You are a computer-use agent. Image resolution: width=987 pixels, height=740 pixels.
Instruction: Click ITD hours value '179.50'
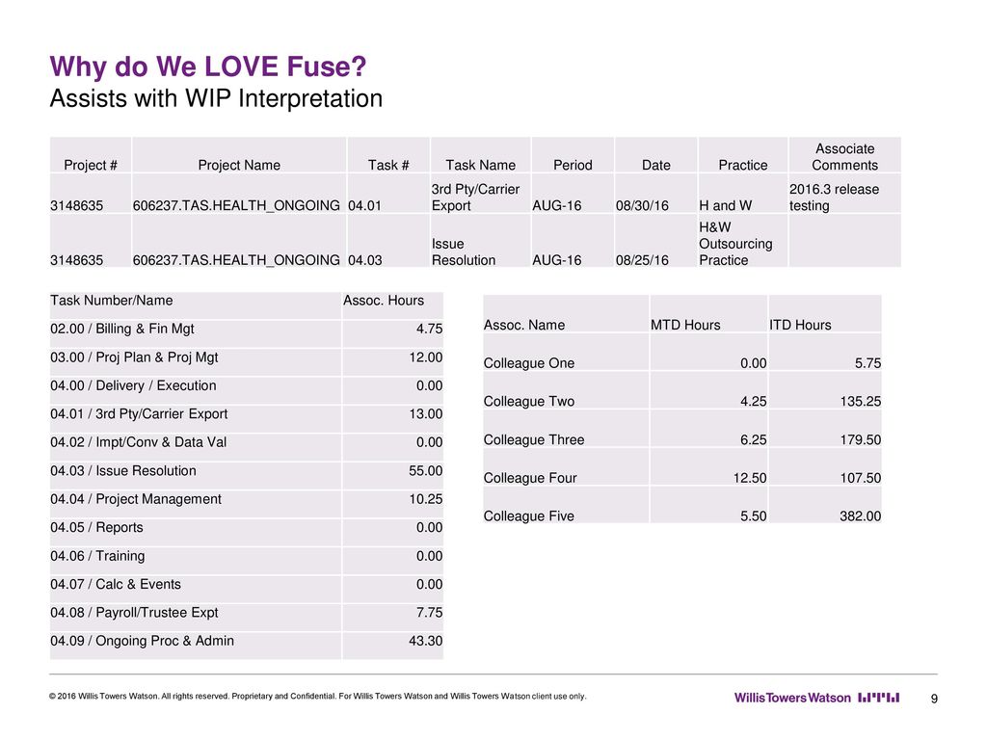pos(861,439)
